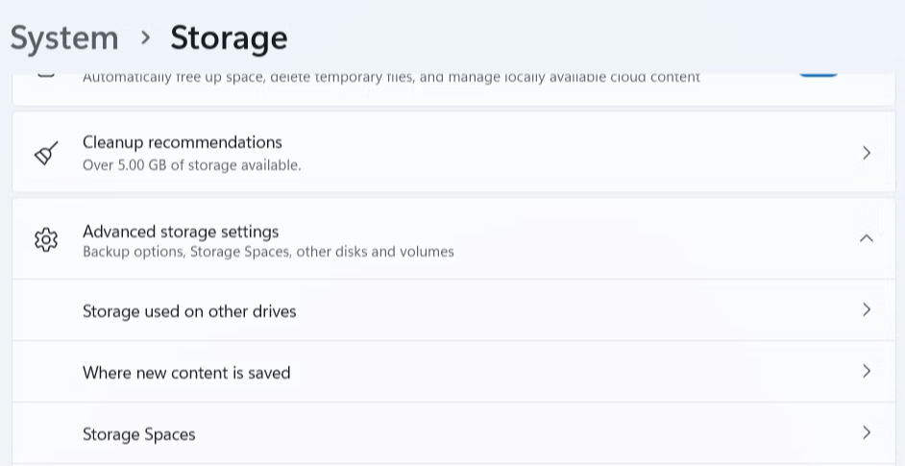
Task: Open Storage used on other drives
Action: [189, 311]
